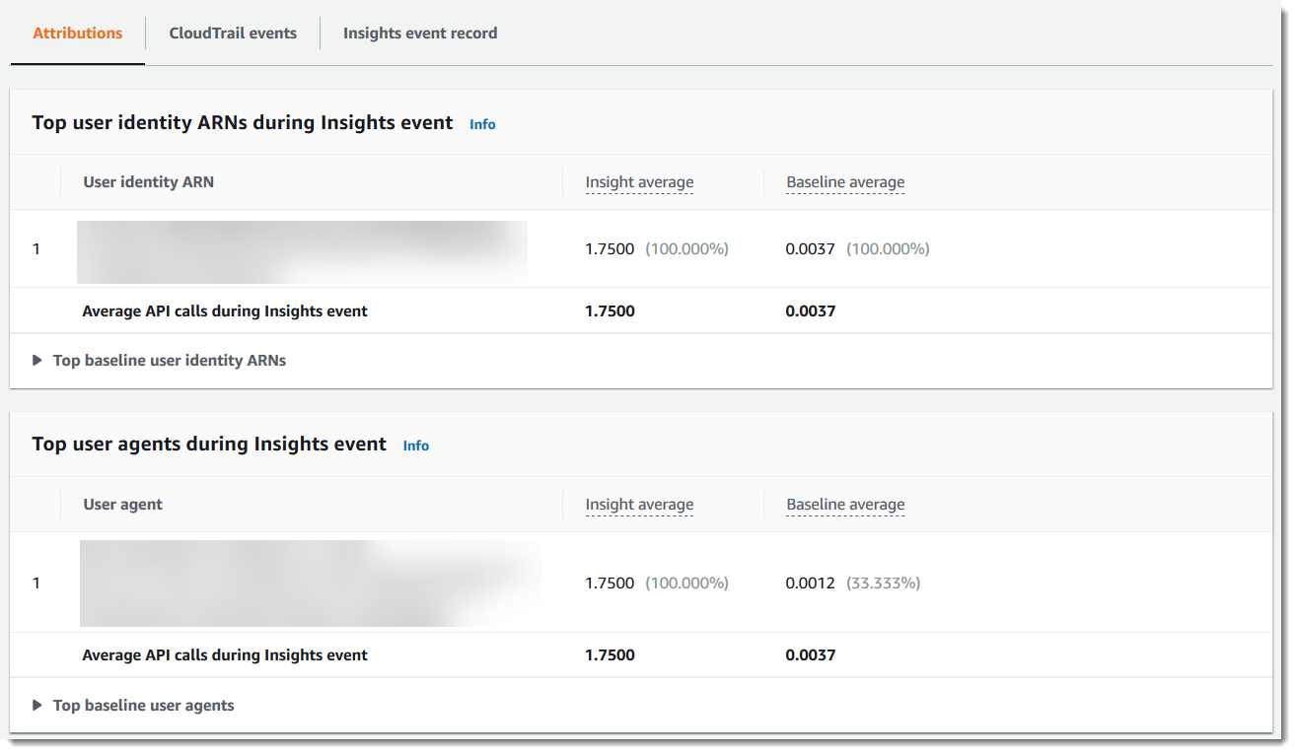
Task: Click Insight average header in user identity table
Action: coord(639,182)
